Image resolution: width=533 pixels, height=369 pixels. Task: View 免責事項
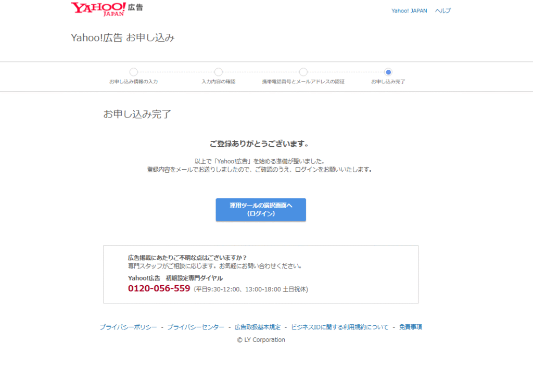point(410,327)
